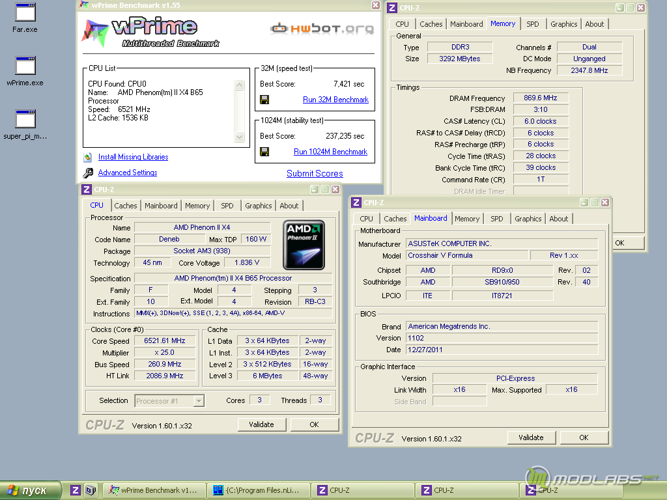Click the BIOS Date 12/27/2011 field
667x500 pixels.
coord(502,350)
